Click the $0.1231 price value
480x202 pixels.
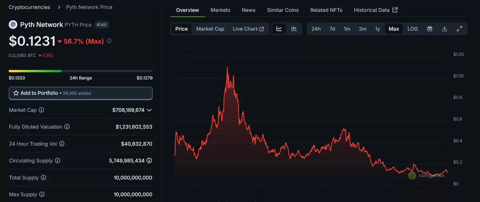[32, 41]
